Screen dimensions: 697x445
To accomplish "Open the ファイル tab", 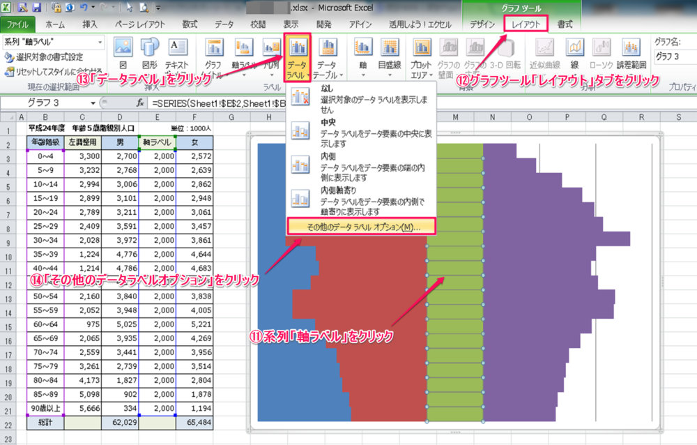I will tap(17, 24).
